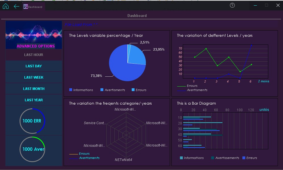Image resolution: width=283 pixels, height=170 pixels.
Task: Show LAST WEEK statistics
Action: pos(34,77)
